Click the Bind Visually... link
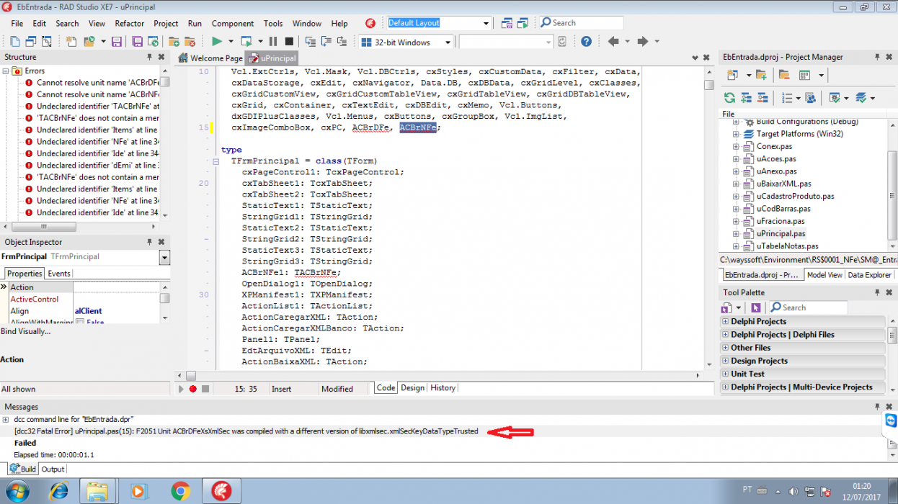This screenshot has width=898, height=504. [x=26, y=331]
